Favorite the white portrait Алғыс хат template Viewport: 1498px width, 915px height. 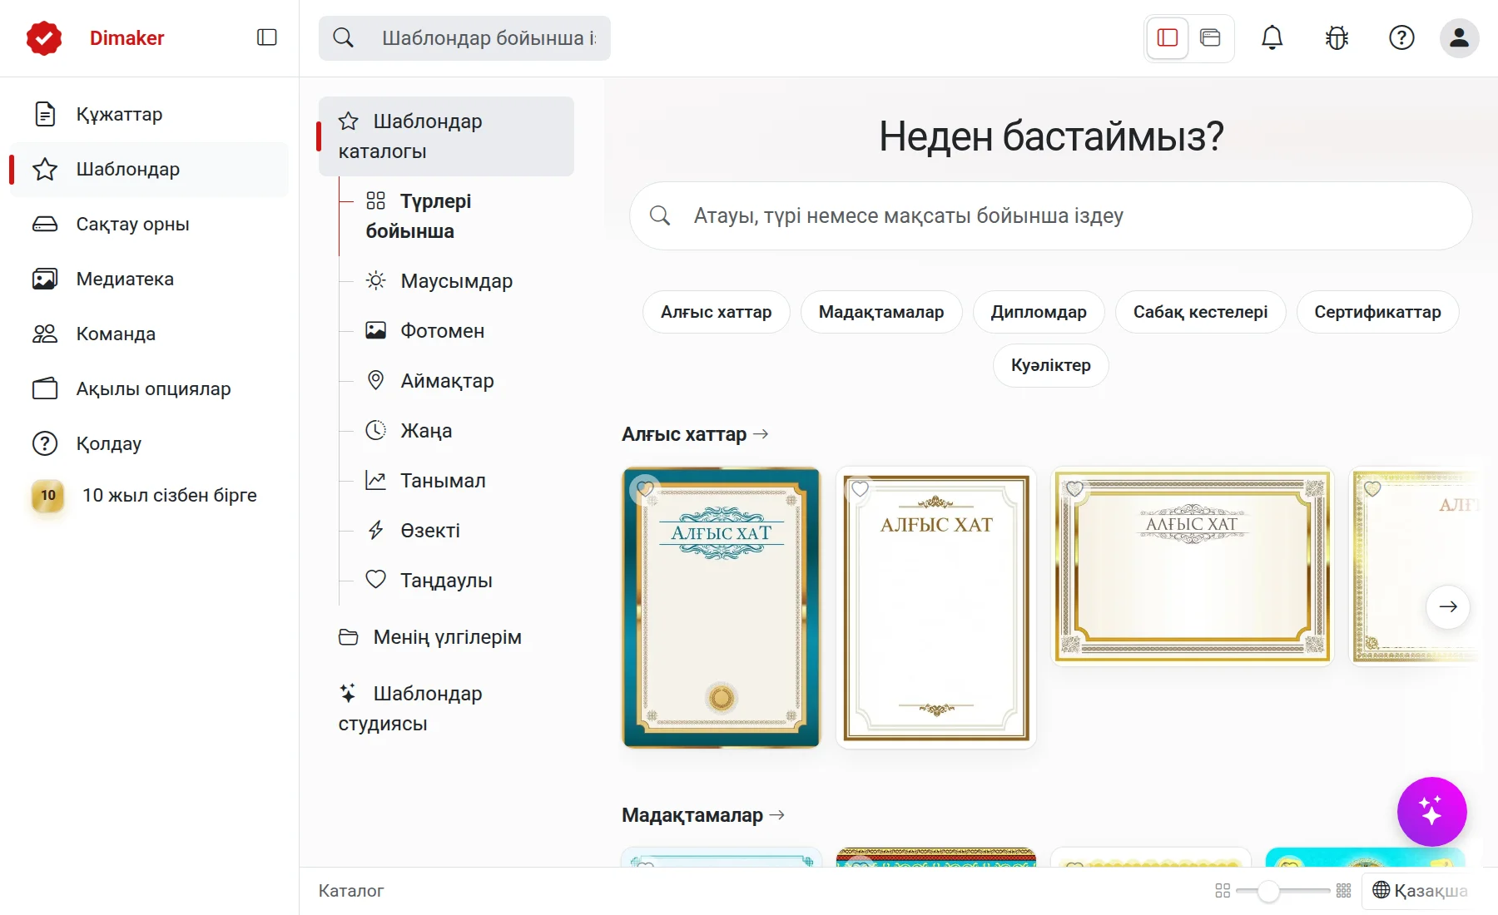pyautogui.click(x=860, y=489)
